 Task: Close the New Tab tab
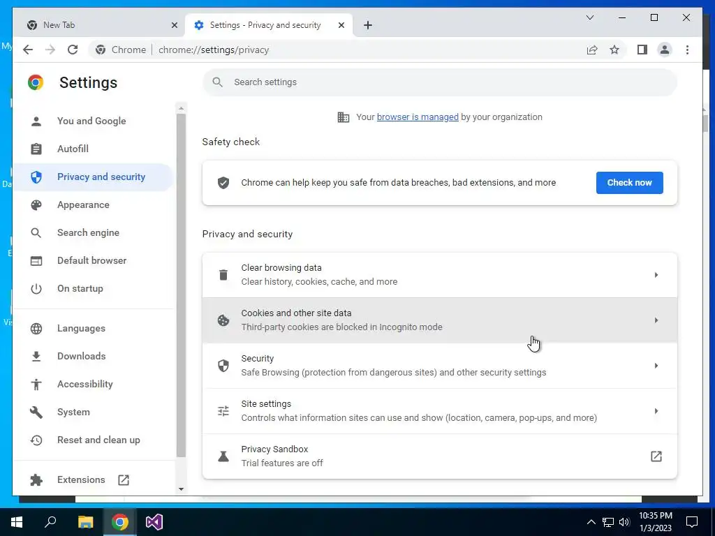(174, 25)
